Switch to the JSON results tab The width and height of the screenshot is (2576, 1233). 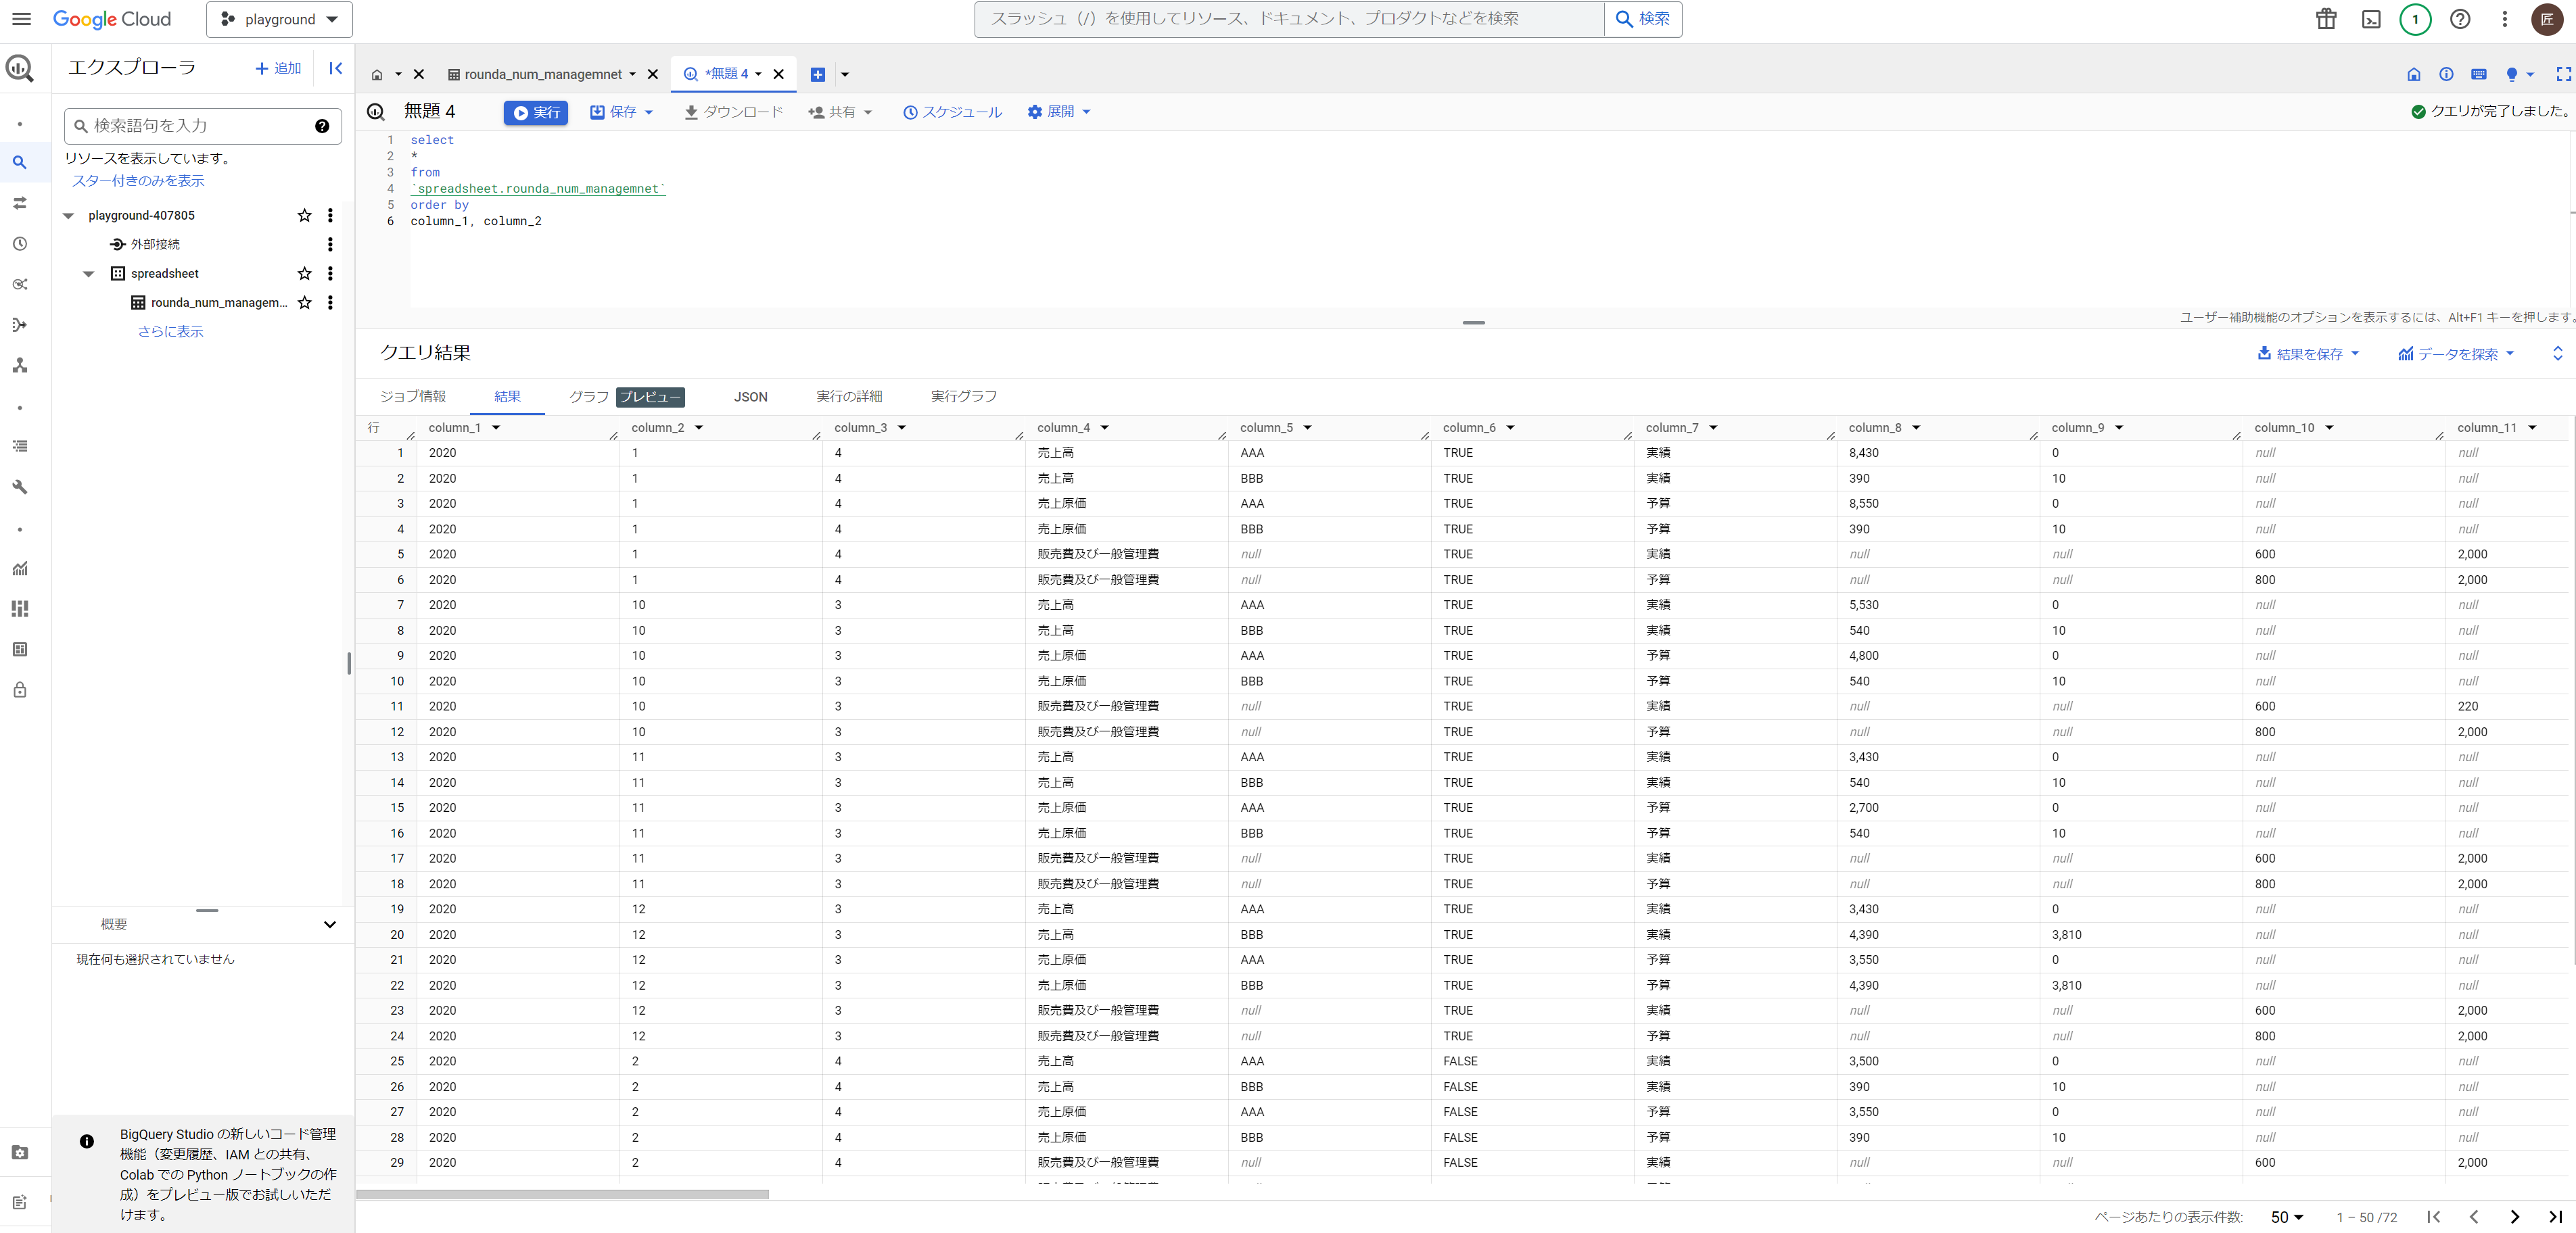(750, 397)
